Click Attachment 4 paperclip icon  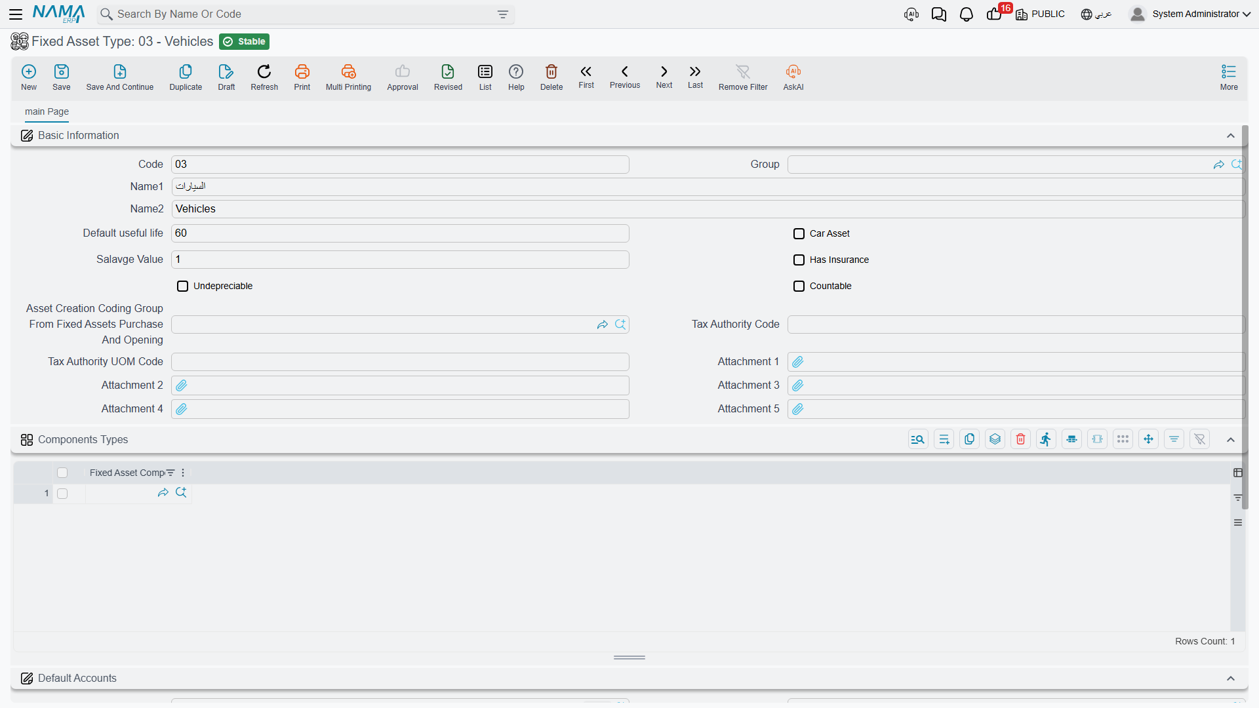pyautogui.click(x=181, y=409)
